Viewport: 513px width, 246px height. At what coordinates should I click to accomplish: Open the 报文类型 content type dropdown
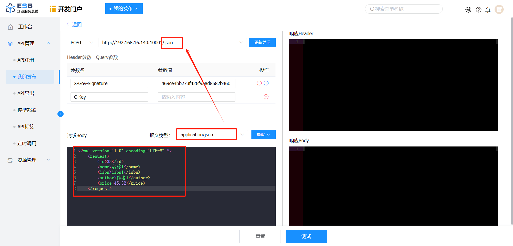point(242,134)
